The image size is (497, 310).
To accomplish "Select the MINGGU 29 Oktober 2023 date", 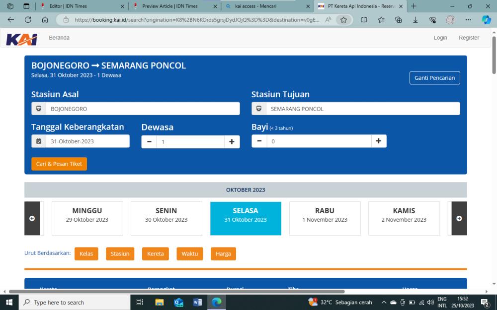I will [x=87, y=218].
